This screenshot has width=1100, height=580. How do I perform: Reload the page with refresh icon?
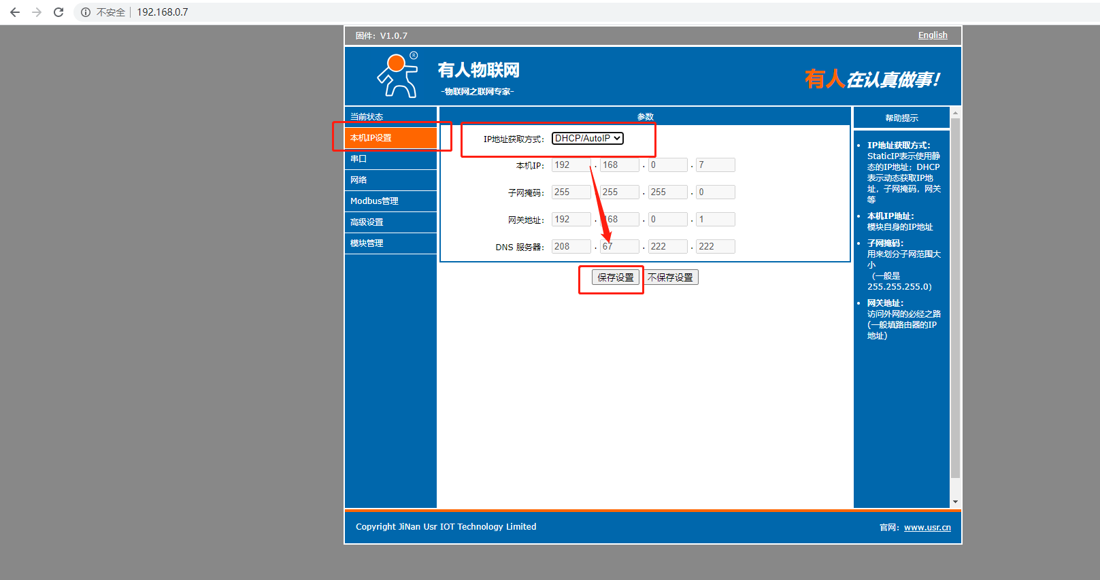(x=59, y=12)
